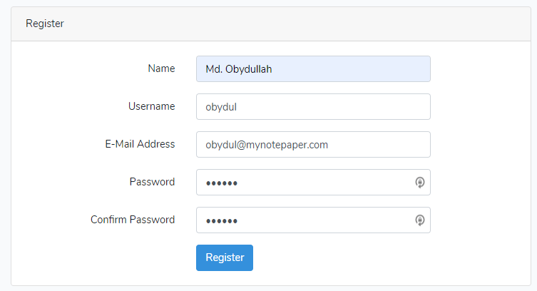The image size is (537, 291).
Task: Click the Password label text
Action: pyautogui.click(x=152, y=182)
